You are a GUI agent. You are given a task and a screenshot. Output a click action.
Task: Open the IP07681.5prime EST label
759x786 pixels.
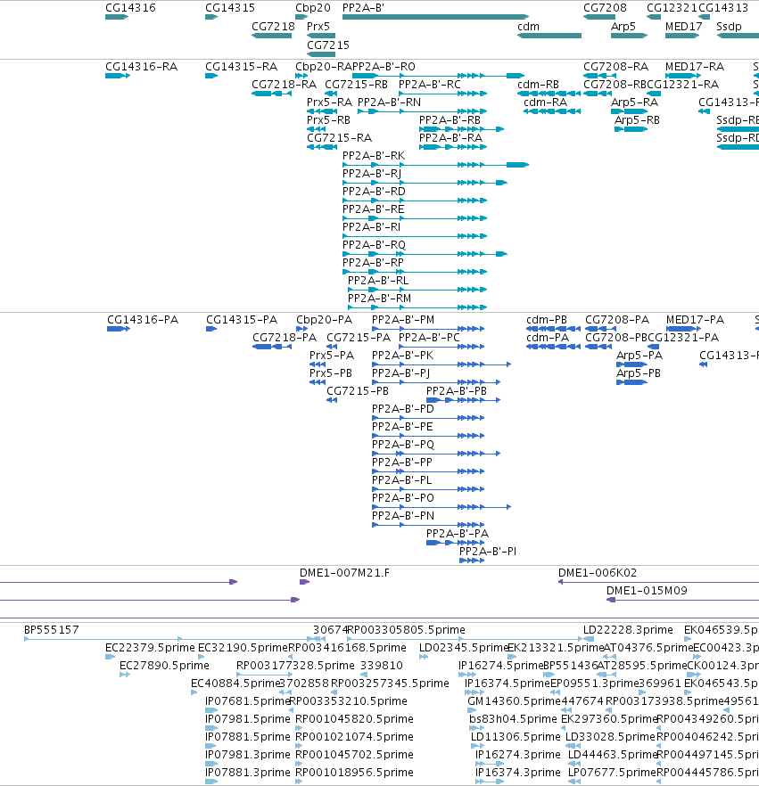pos(248,701)
